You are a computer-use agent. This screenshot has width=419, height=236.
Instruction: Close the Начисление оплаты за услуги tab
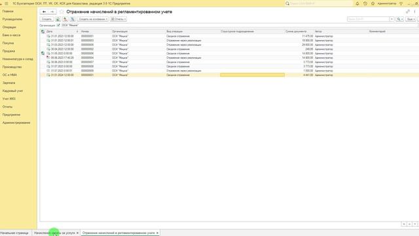coord(77,233)
